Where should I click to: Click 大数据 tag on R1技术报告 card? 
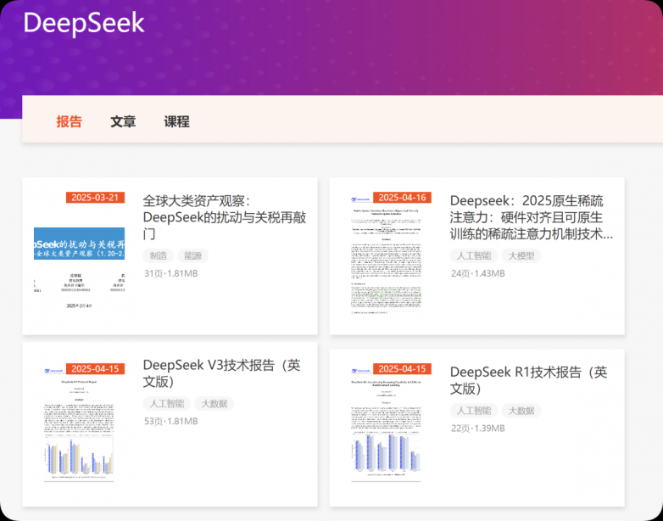pyautogui.click(x=521, y=411)
